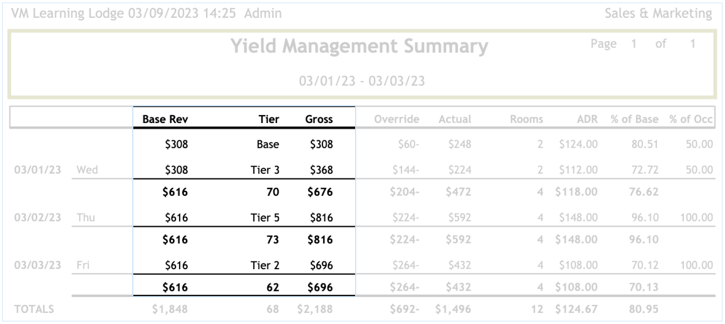Click the ADR column header
The width and height of the screenshot is (725, 324).
tap(587, 119)
